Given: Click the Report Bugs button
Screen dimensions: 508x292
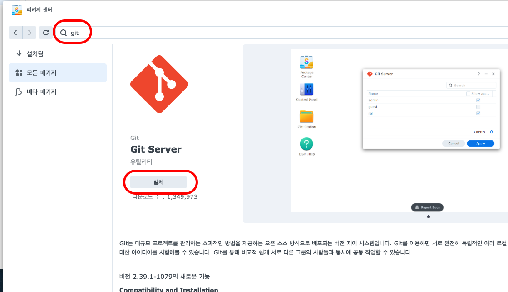Looking at the screenshot, I should [x=427, y=207].
